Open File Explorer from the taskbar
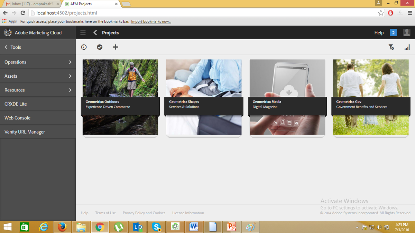Image resolution: width=415 pixels, height=233 pixels. click(81, 227)
